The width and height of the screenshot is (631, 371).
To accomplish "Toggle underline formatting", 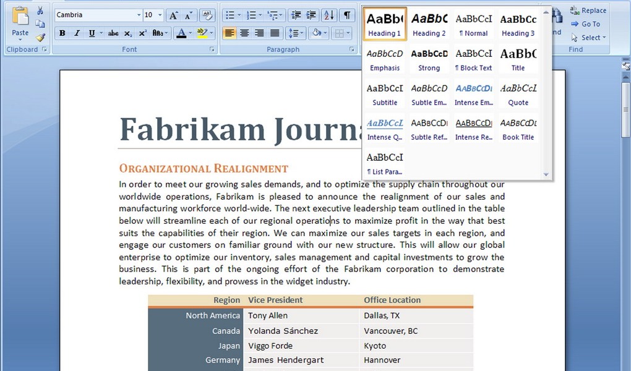I will (92, 33).
